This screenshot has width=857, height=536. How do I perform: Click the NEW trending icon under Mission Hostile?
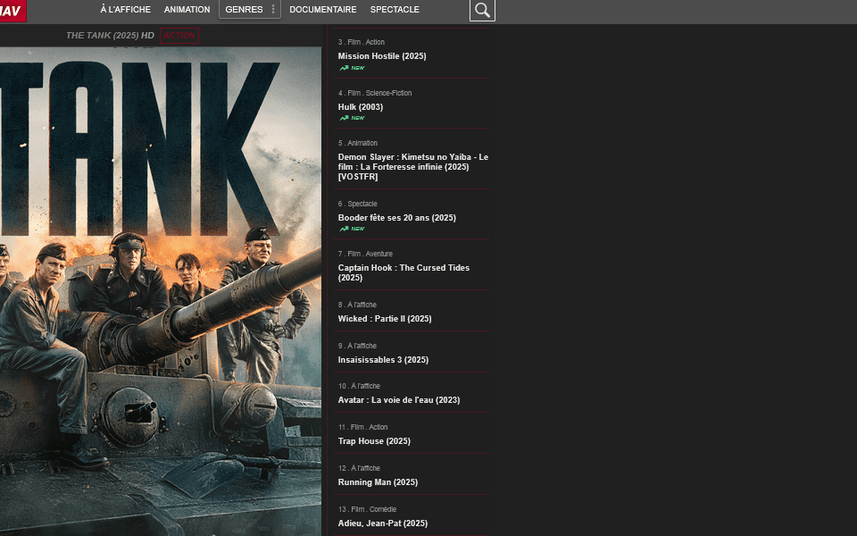coord(344,68)
